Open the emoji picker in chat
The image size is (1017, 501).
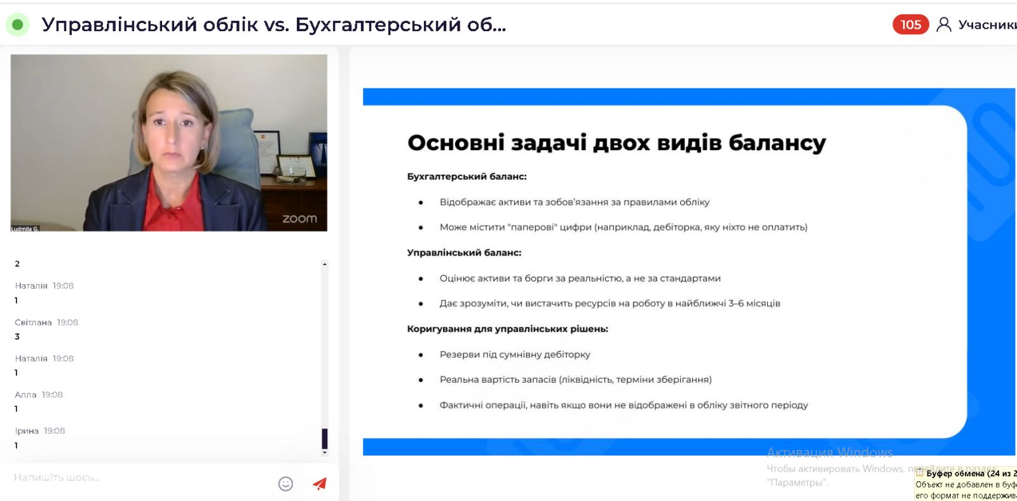point(285,484)
